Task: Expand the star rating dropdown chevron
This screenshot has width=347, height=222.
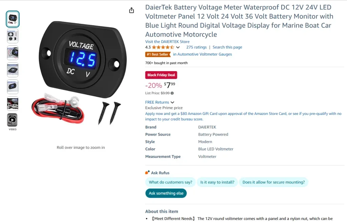Action: 178,47
